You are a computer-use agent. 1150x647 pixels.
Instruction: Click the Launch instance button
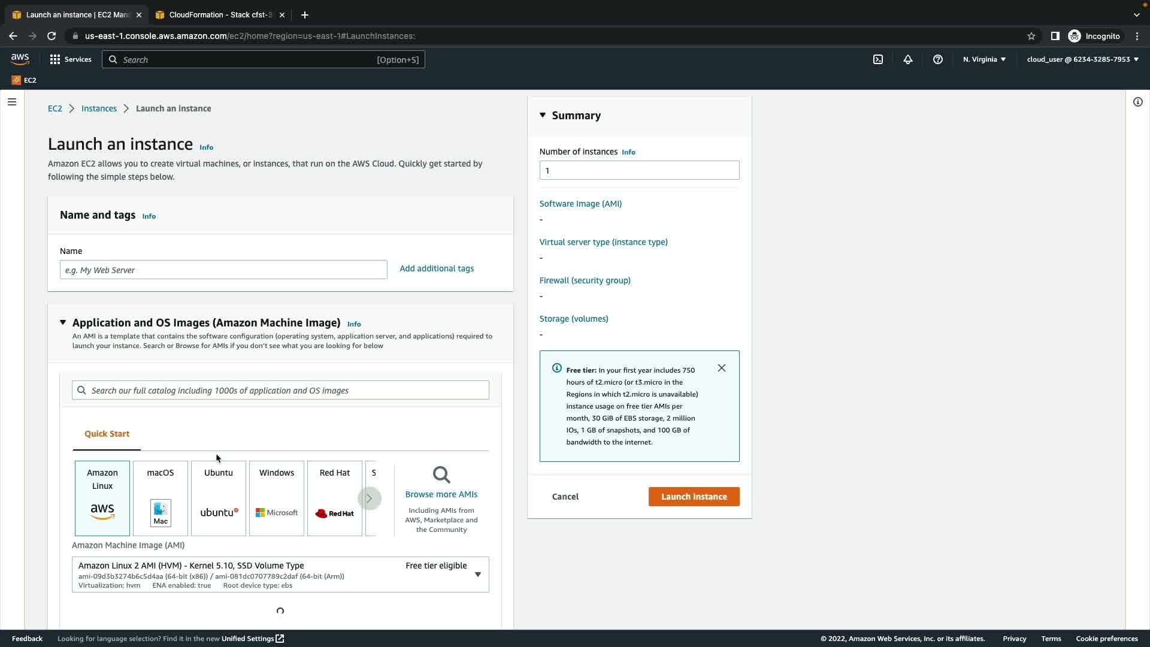tap(694, 497)
